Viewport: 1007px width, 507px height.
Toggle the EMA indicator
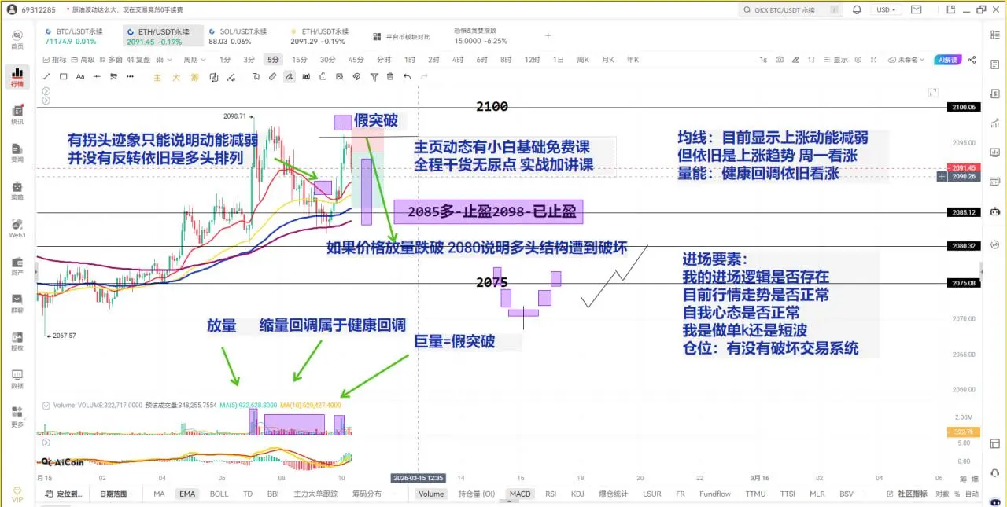point(186,494)
